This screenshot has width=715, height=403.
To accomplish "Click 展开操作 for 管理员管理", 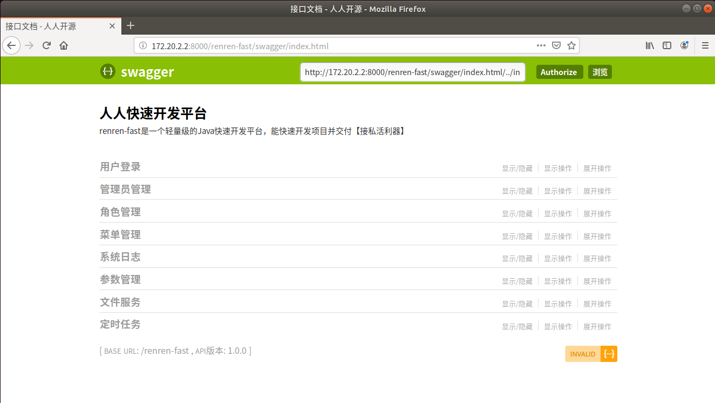I will [597, 191].
